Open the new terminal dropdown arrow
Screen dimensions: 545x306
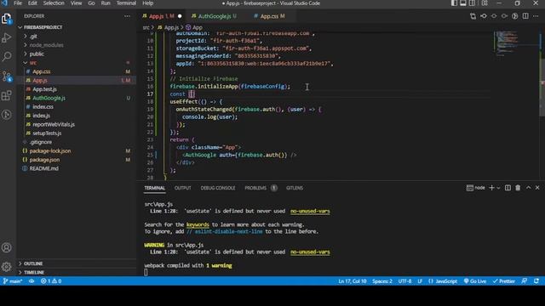[x=498, y=188]
